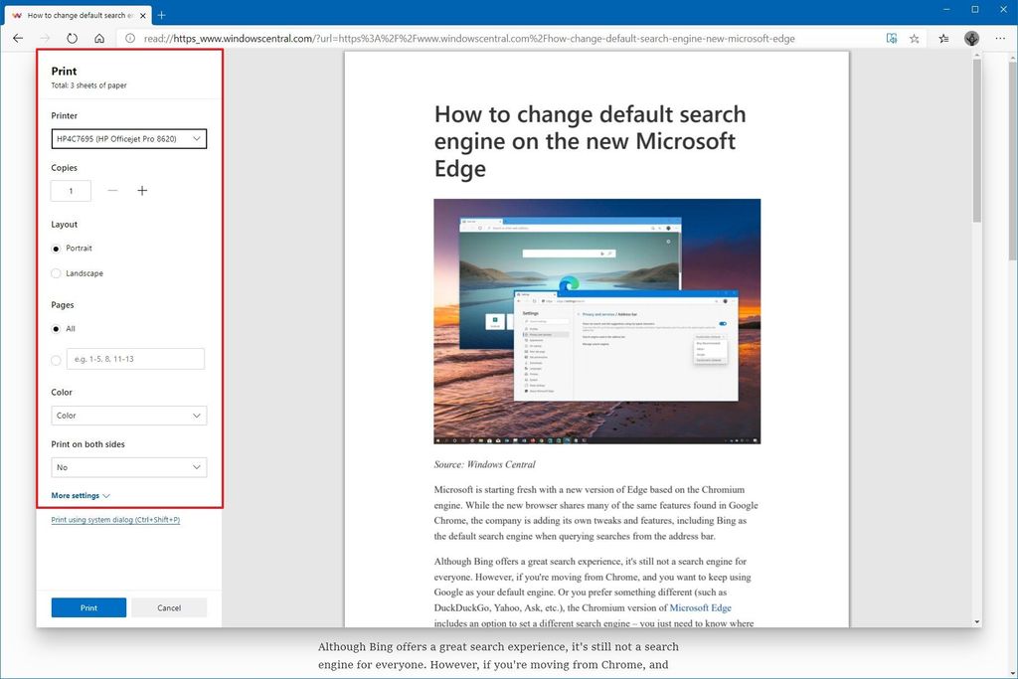Expand More settings in the Print panel
Viewport: 1018px width, 679px height.
80,495
